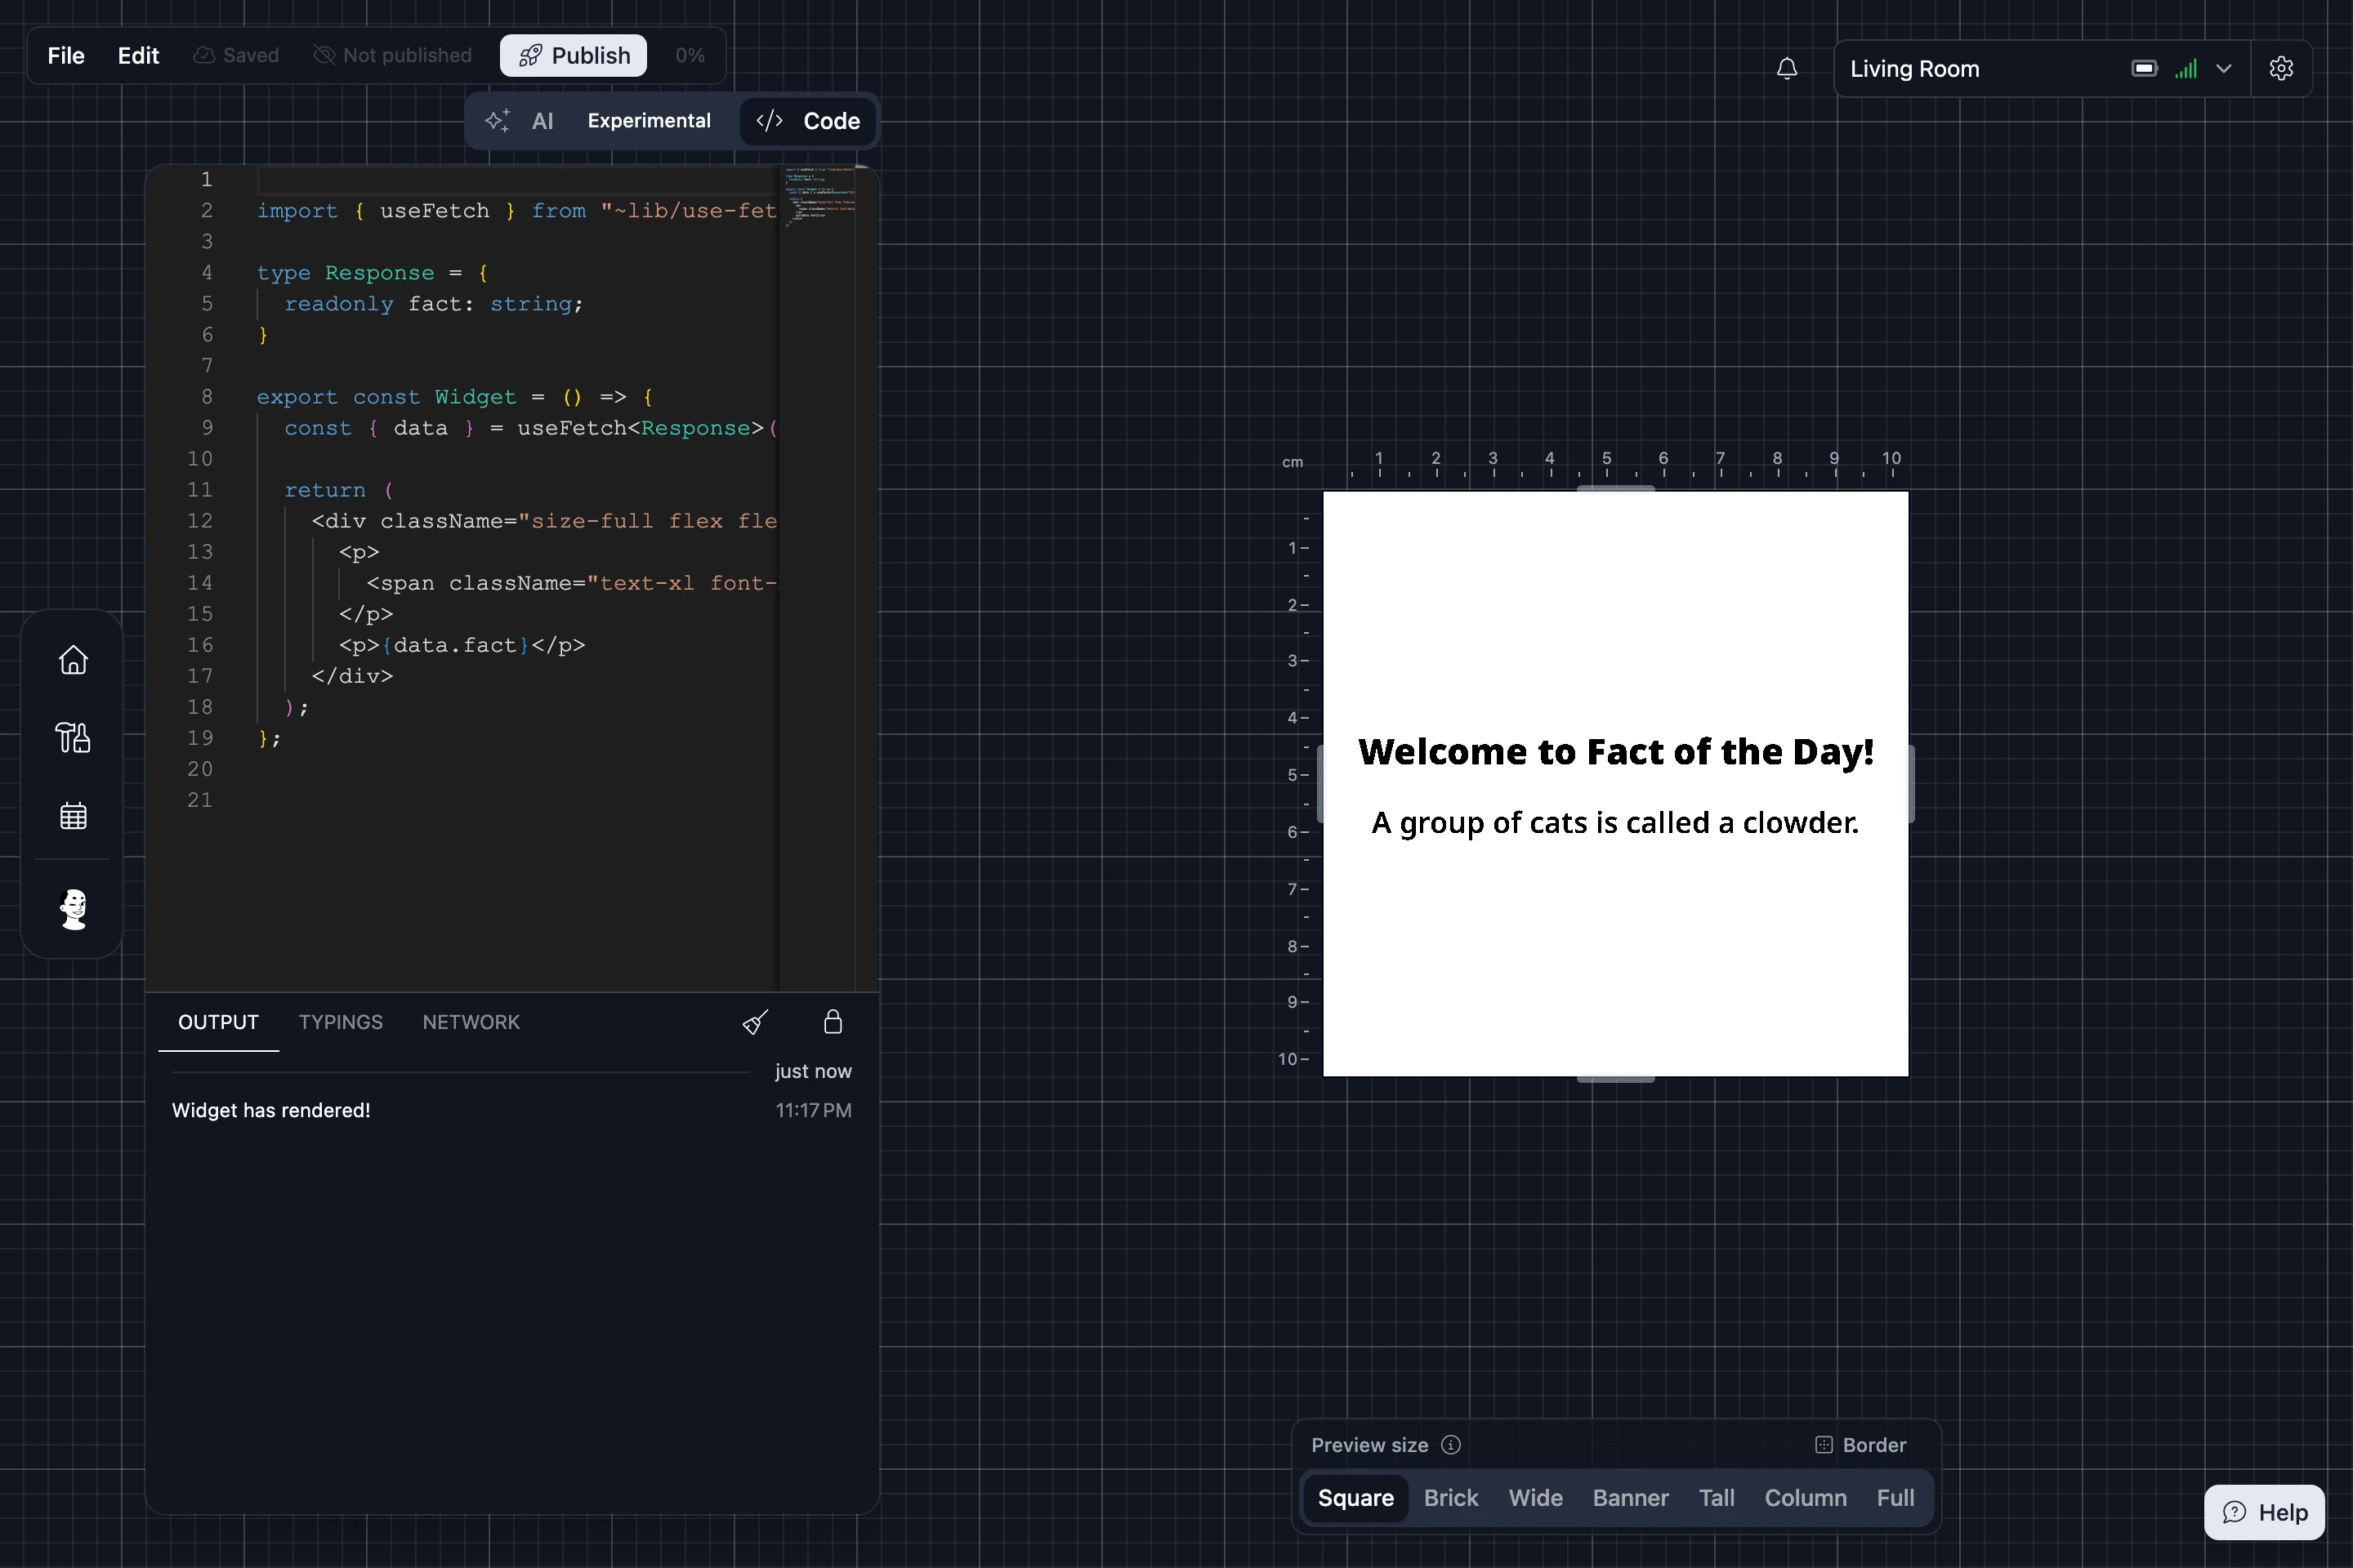Click the green signal strength icon
This screenshot has height=1568, width=2353.
[x=2186, y=69]
